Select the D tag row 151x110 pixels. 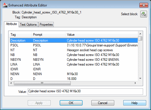(74, 79)
